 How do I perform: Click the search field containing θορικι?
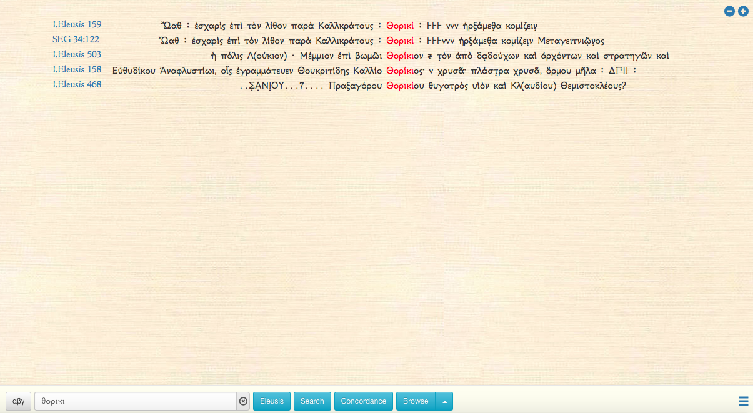tap(135, 401)
